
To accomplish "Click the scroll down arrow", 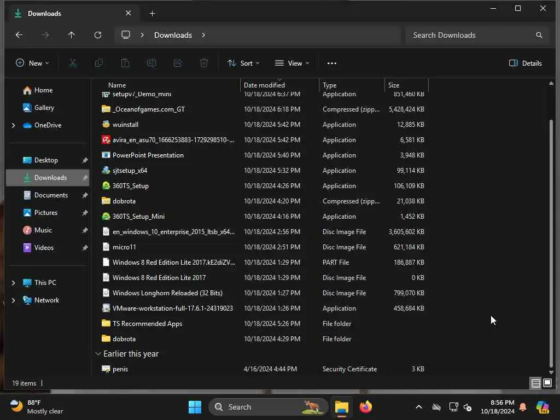I will 551,372.
